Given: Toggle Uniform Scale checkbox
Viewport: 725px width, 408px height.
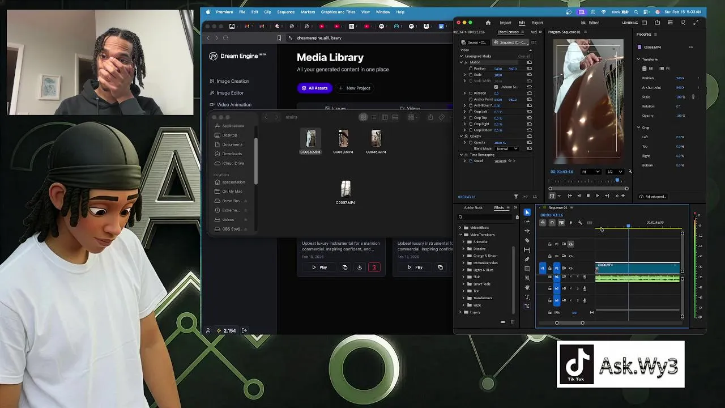Looking at the screenshot, I should pyautogui.click(x=496, y=87).
